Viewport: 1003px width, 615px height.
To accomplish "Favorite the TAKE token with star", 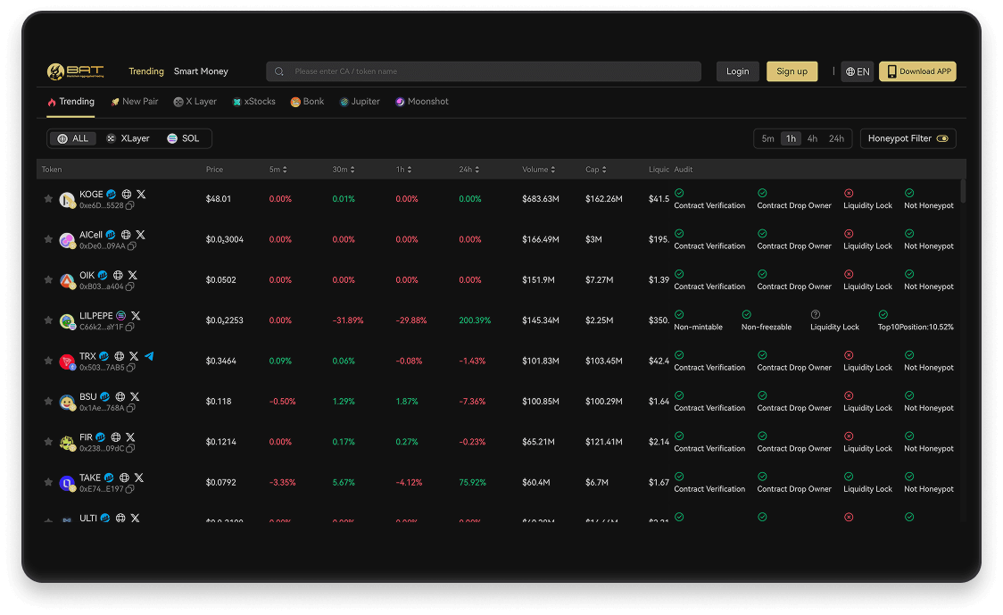I will [48, 482].
